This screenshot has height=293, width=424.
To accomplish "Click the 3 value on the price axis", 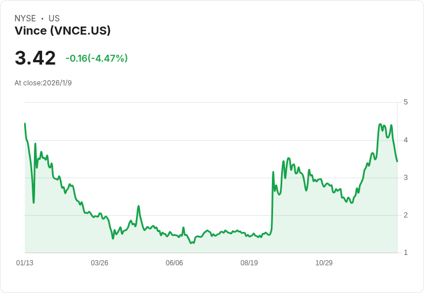I will [406, 177].
